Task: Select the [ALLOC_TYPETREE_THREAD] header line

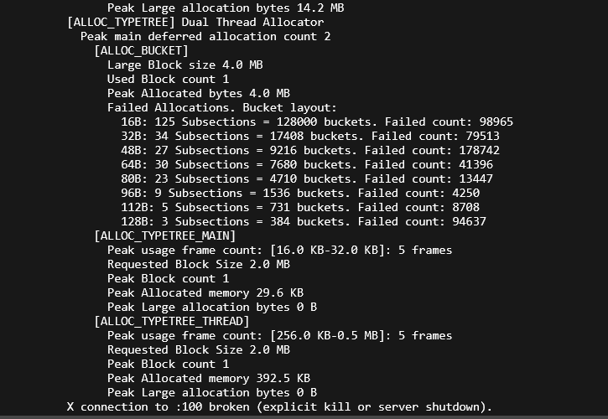Action: [172, 321]
